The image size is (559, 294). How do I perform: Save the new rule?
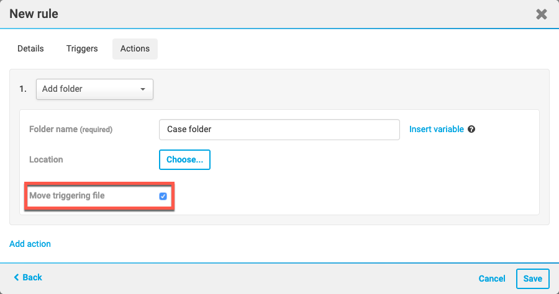pyautogui.click(x=532, y=278)
